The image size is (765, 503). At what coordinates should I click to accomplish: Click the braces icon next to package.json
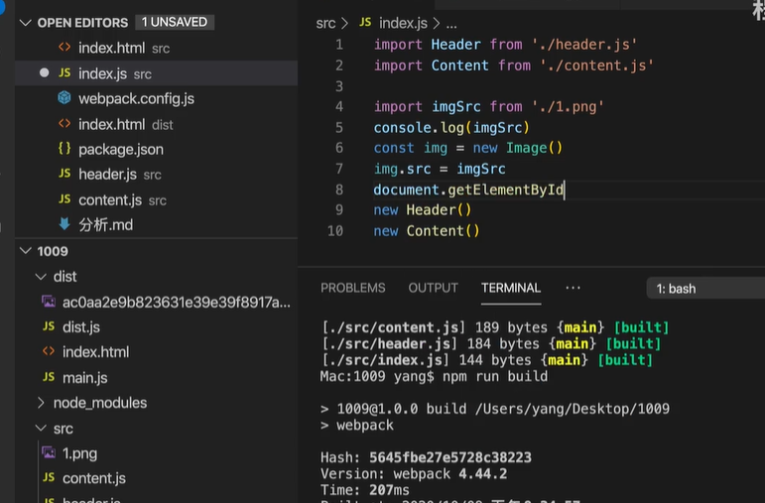point(64,148)
